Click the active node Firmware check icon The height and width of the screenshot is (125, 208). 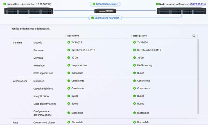click(x=69, y=50)
